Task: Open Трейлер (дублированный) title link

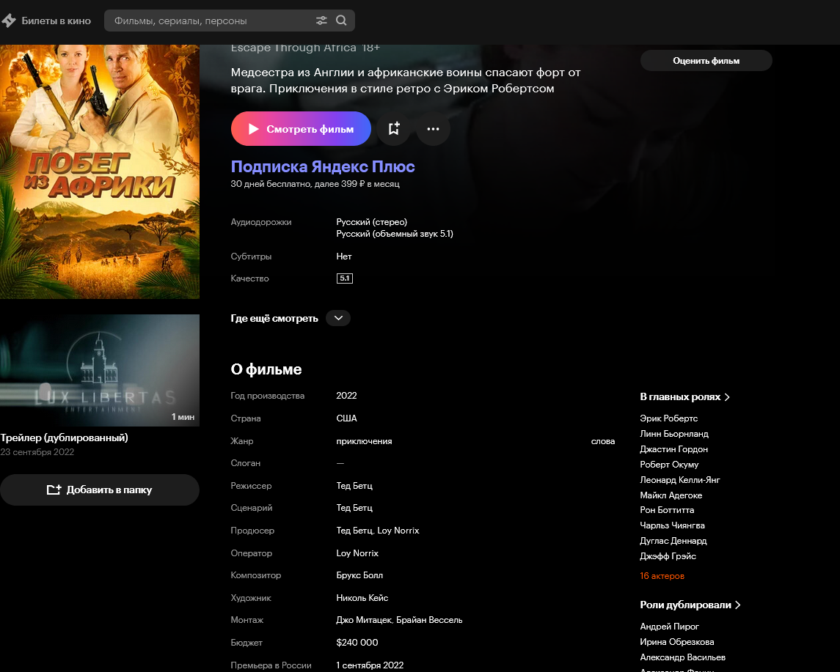Action: pyautogui.click(x=65, y=437)
